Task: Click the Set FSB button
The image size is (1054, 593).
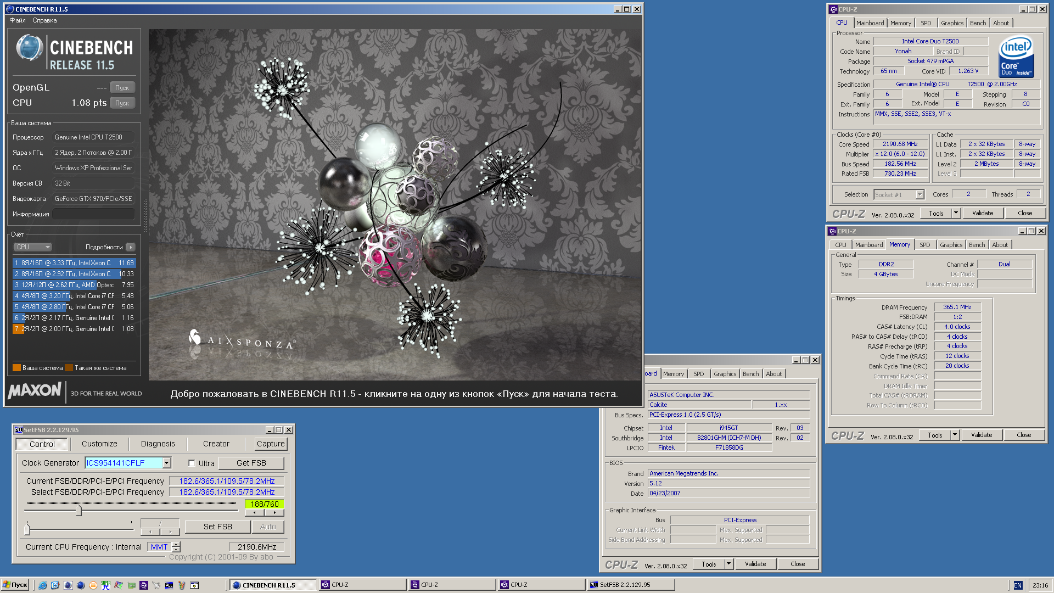Action: click(218, 527)
